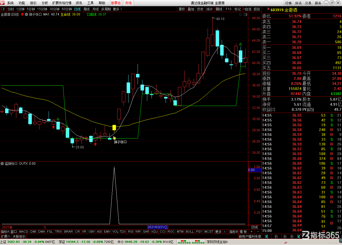Click the red up arrow beside 金徽酒(日线)
This screenshot has width=342, height=245.
[x=22, y=14]
